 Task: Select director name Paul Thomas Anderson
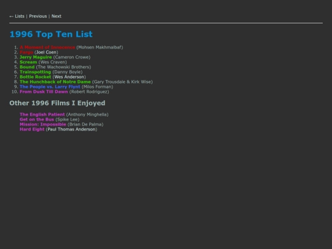tap(71, 129)
